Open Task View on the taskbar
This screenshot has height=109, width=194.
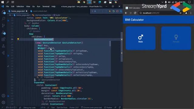[13, 2]
